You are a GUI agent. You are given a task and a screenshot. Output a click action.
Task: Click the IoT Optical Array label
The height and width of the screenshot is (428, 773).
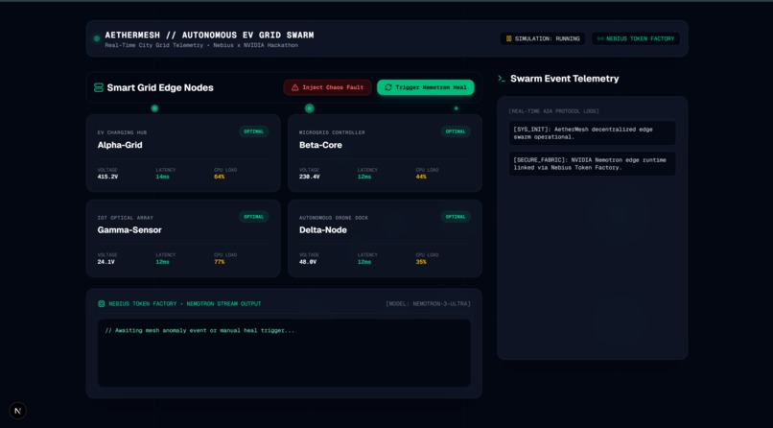click(x=126, y=218)
